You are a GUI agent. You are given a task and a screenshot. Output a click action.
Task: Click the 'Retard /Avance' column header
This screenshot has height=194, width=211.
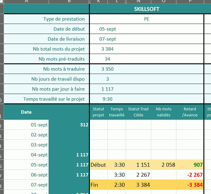tap(190, 112)
